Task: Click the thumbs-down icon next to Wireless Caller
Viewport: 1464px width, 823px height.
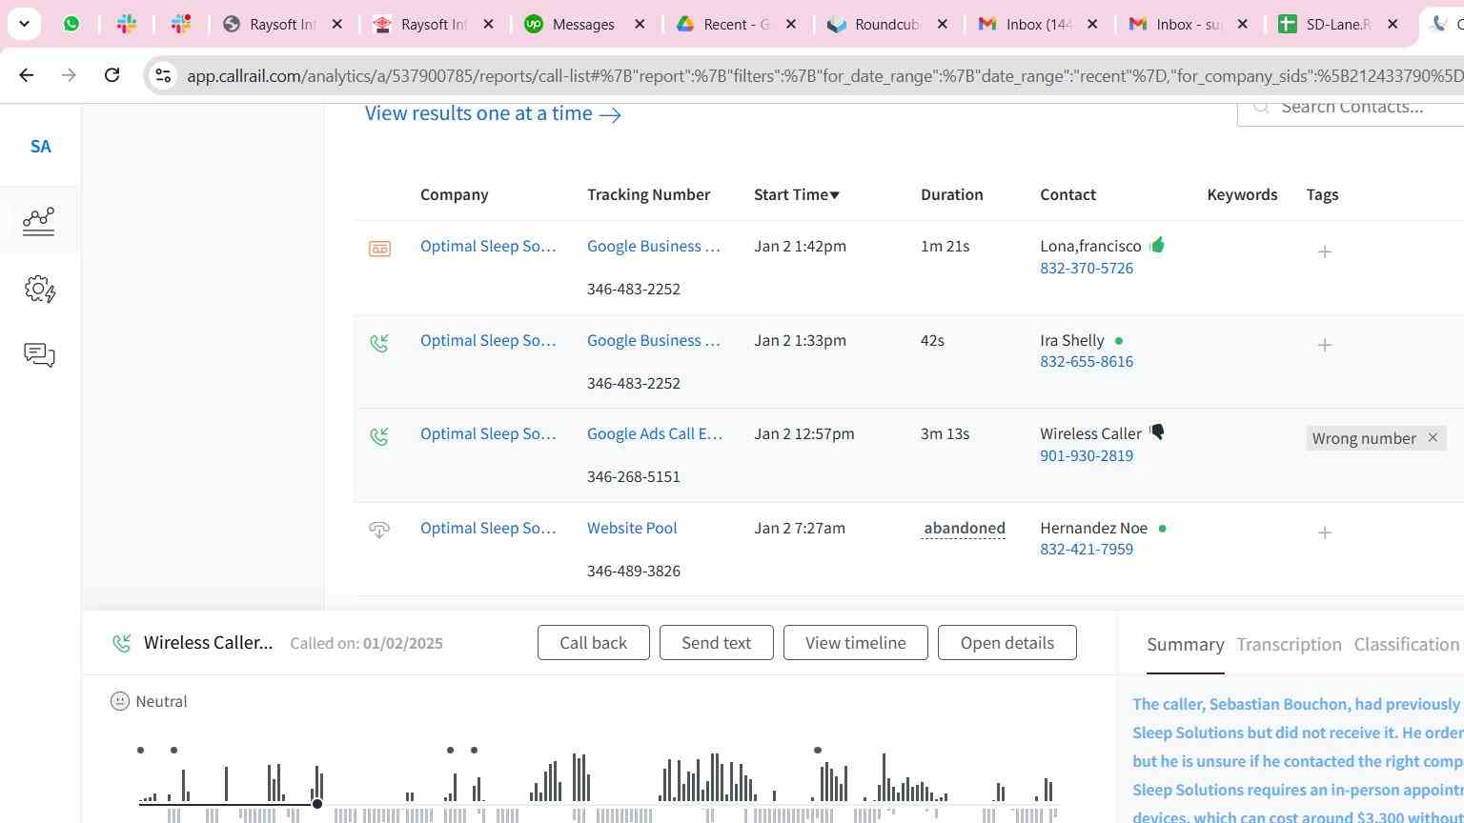Action: click(x=1157, y=432)
